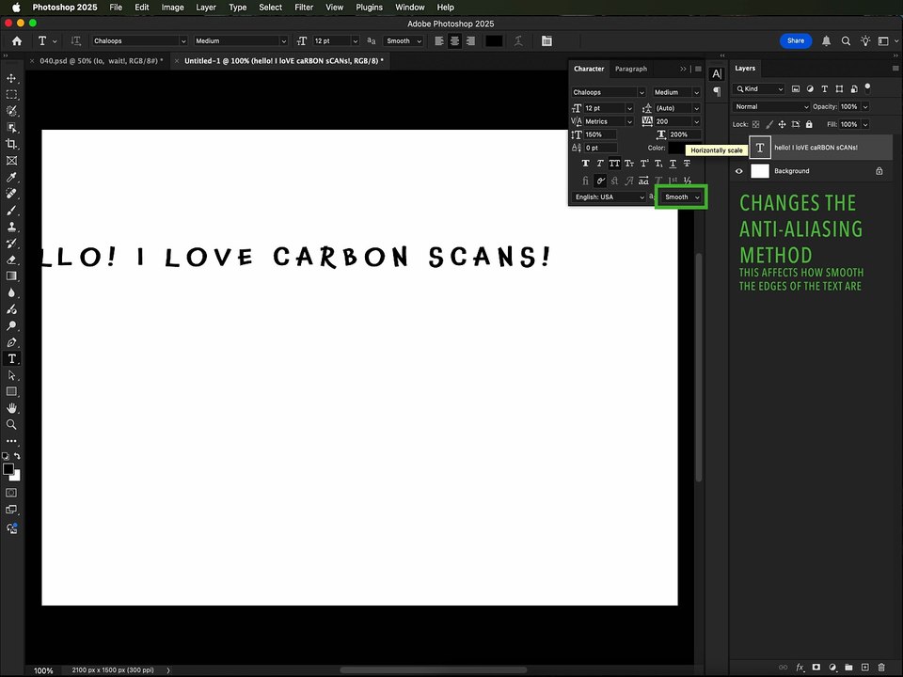Select the Frame tool

(x=11, y=161)
